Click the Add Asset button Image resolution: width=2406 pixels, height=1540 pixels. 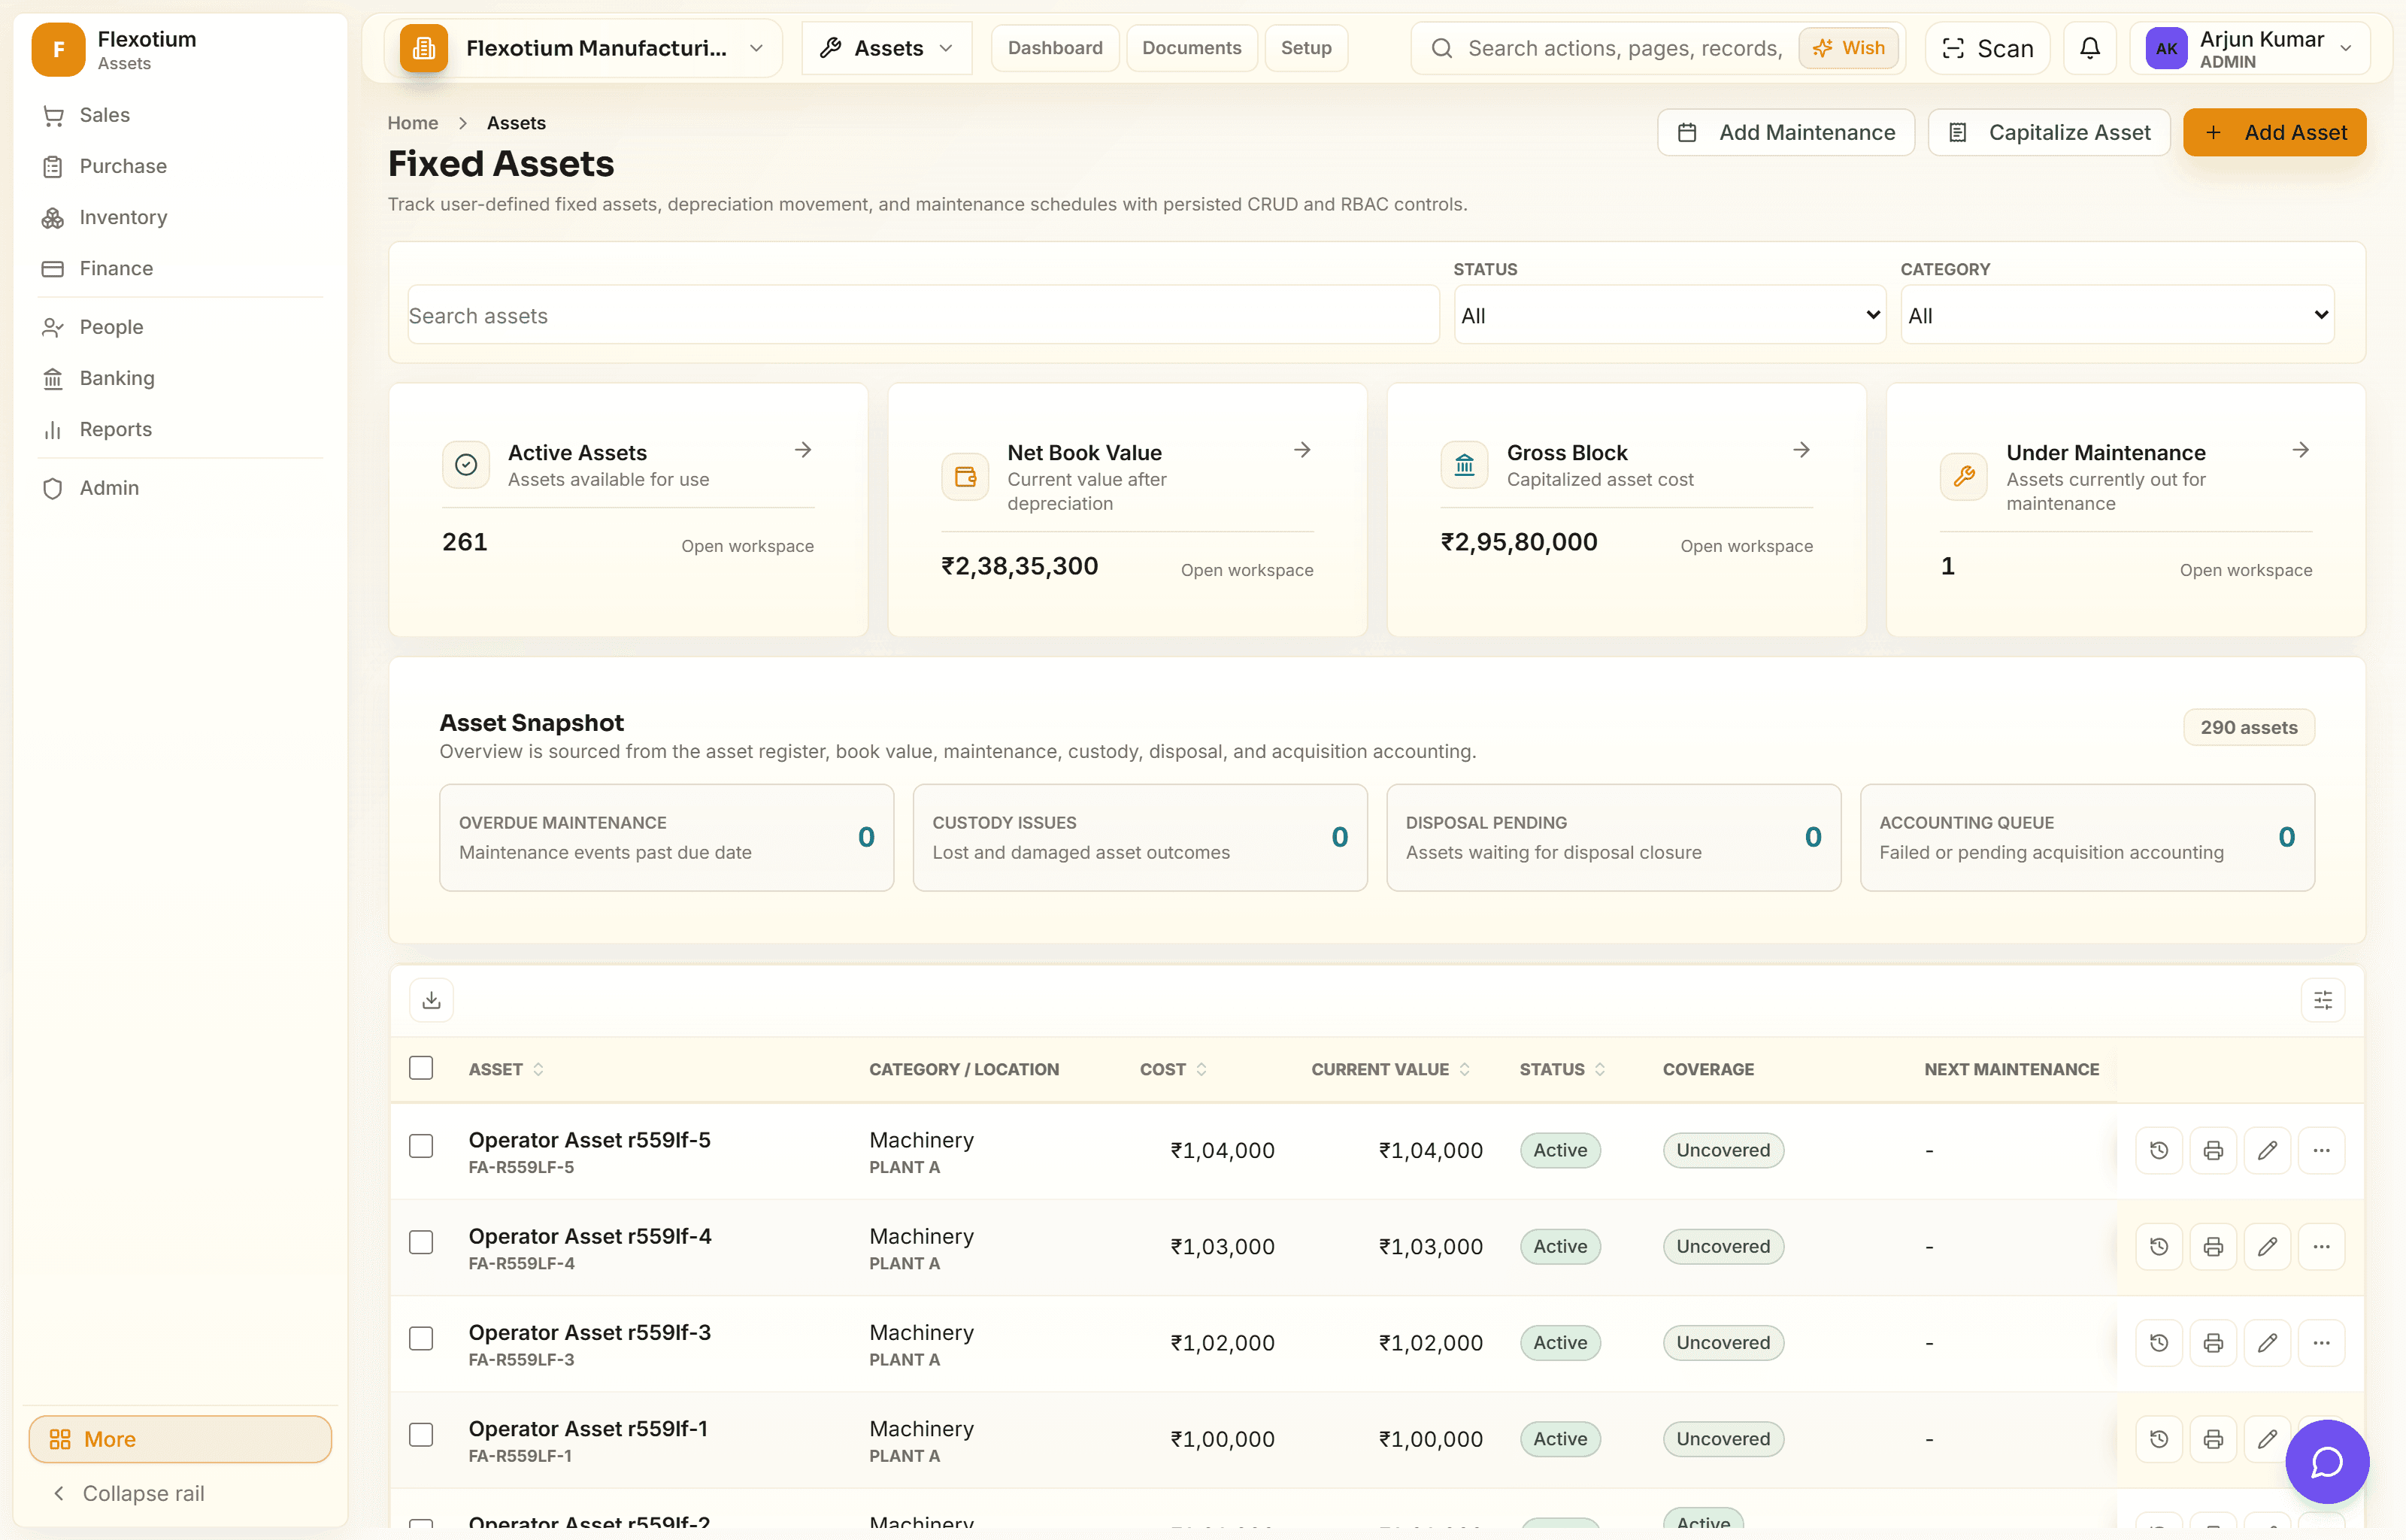pyautogui.click(x=2274, y=132)
